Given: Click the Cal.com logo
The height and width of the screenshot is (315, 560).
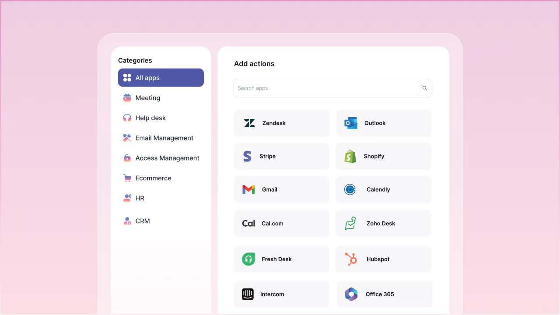Looking at the screenshot, I should tap(248, 223).
